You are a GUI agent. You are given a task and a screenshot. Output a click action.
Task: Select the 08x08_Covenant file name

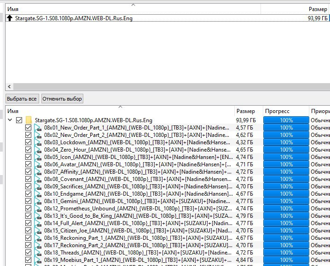(138, 179)
